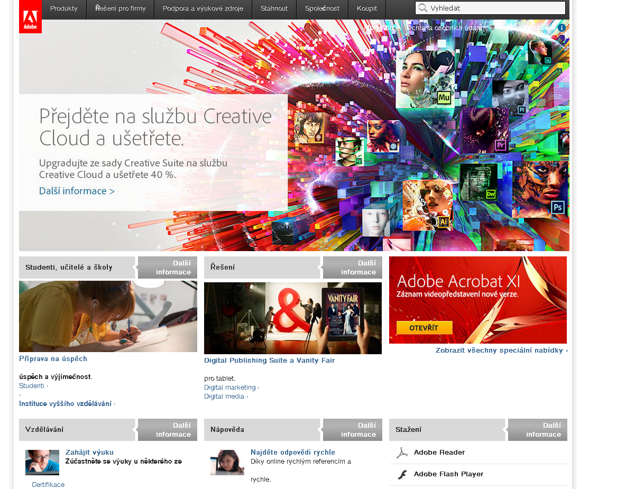
Task: Click the Adobe logo in the header
Action: (30, 16)
